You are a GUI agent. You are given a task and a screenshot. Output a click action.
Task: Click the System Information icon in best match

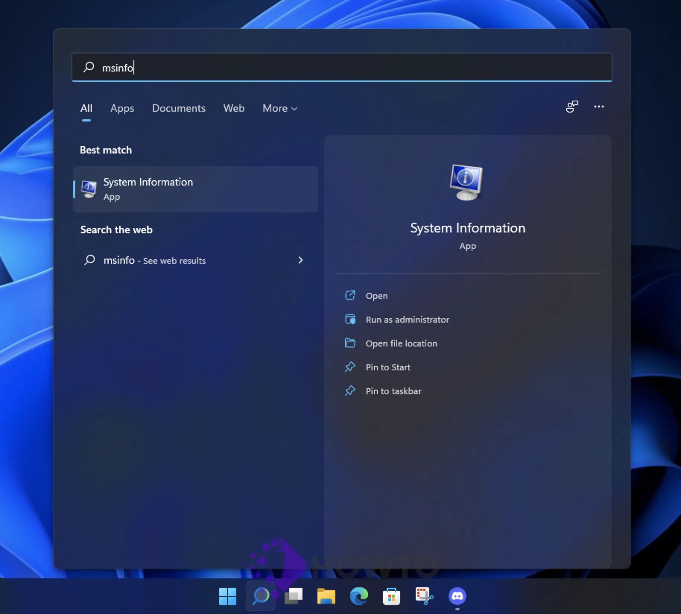(89, 189)
